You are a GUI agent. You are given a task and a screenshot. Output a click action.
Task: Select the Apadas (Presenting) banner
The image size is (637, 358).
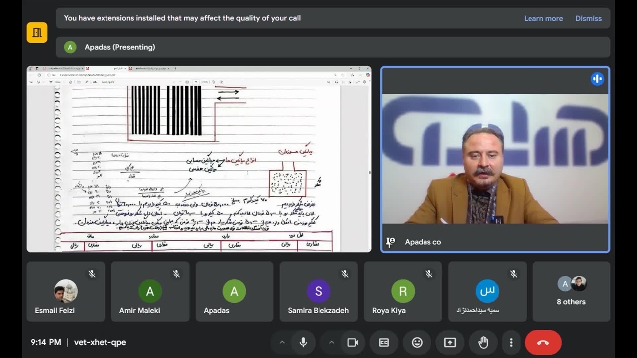click(x=332, y=47)
